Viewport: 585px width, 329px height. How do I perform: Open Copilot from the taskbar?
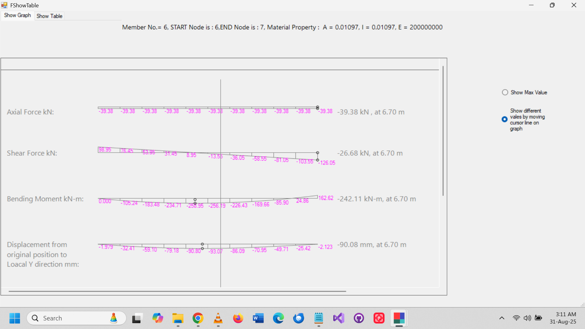click(x=158, y=318)
